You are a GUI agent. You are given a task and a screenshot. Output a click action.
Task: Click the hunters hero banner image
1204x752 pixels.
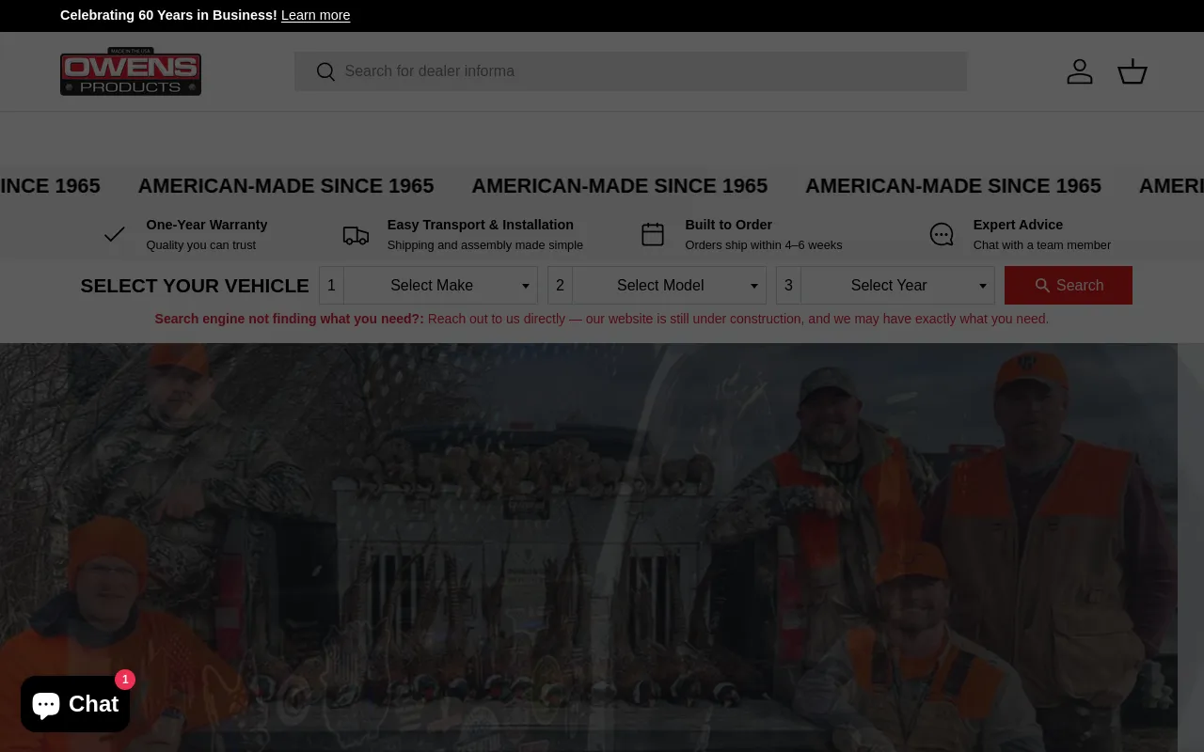[x=589, y=547]
